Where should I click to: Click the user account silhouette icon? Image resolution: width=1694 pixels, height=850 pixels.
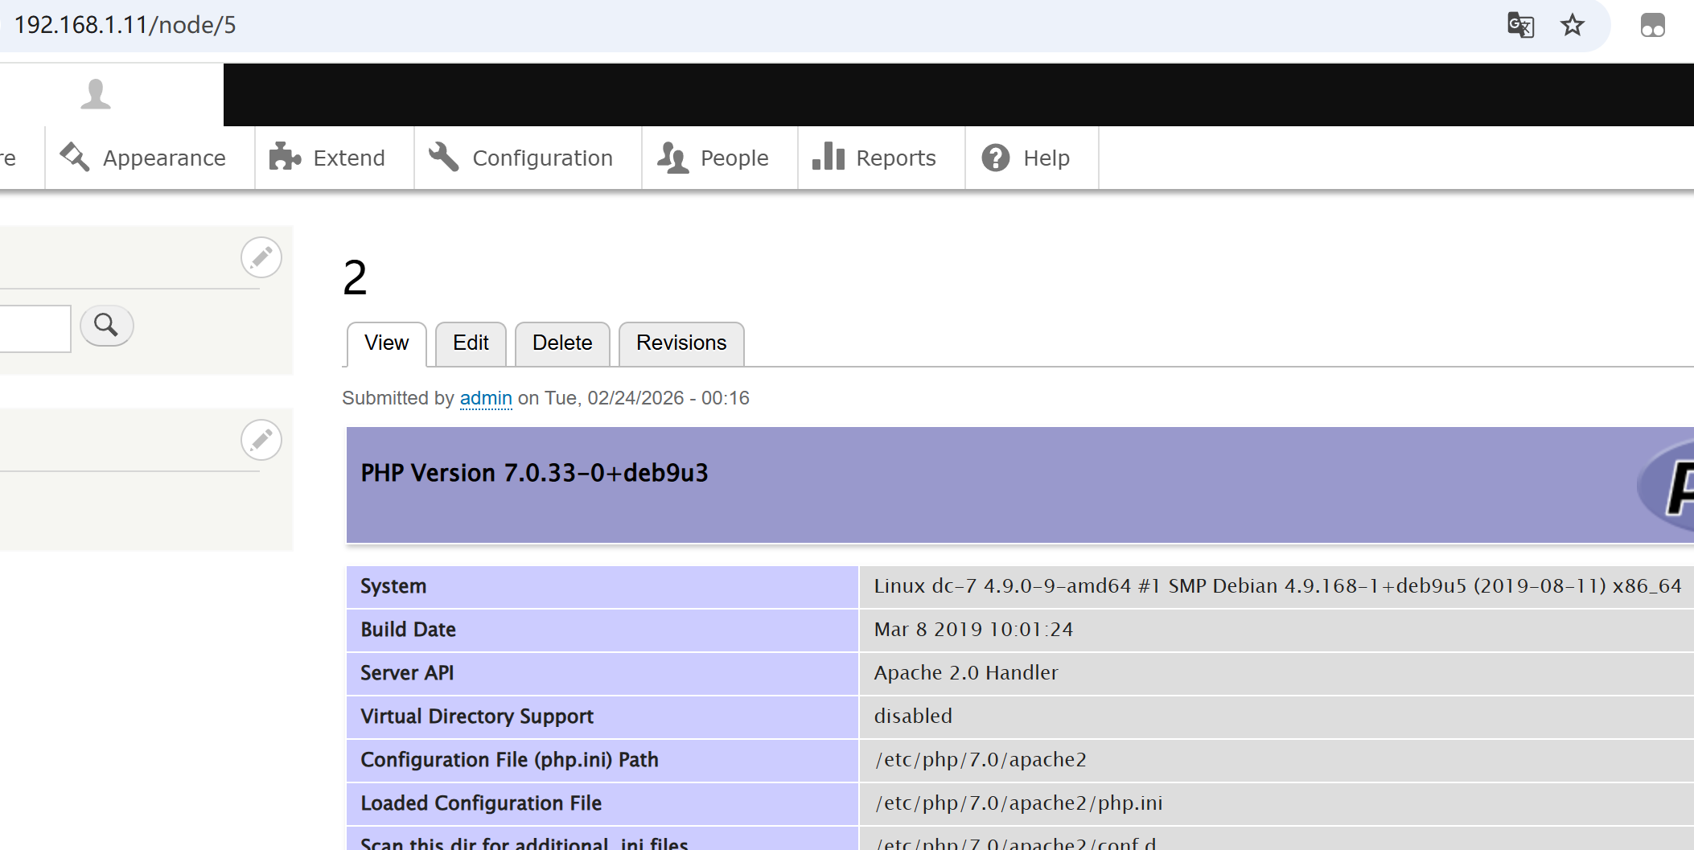pos(96,94)
